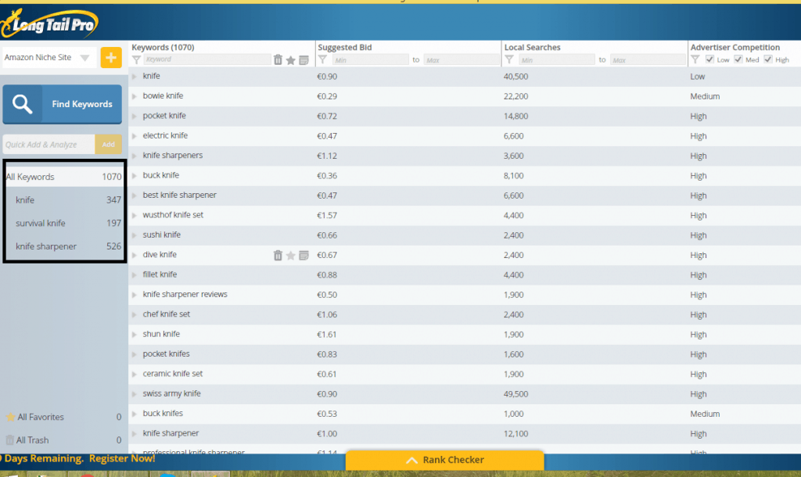Viewport: 801px width, 477px height.
Task: Uncheck the Low competition checkbox
Action: click(712, 59)
